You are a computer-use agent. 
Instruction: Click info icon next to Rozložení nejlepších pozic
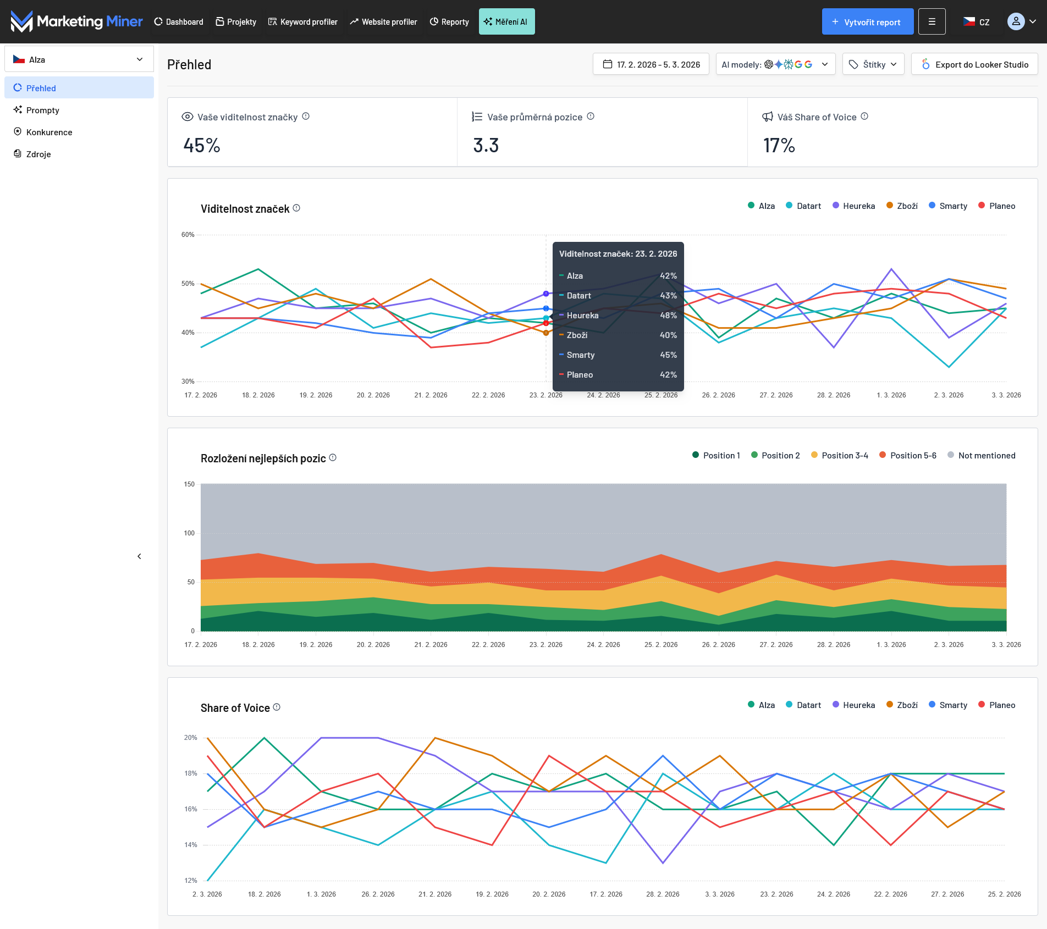[x=333, y=457]
